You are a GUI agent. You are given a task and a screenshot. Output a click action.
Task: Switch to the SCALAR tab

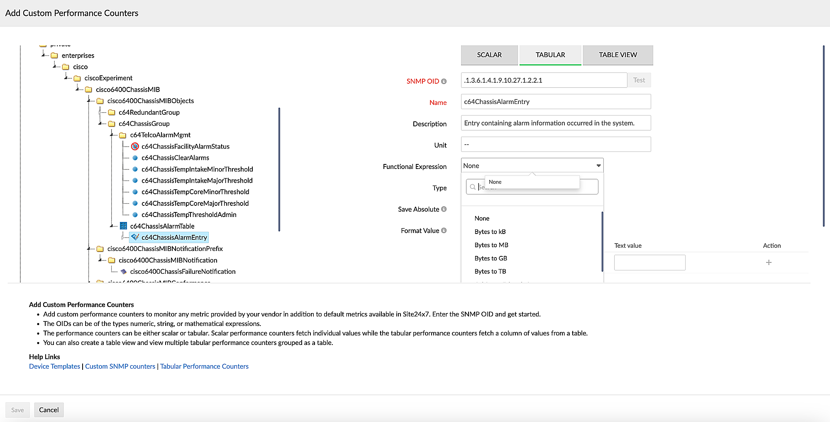pyautogui.click(x=489, y=55)
